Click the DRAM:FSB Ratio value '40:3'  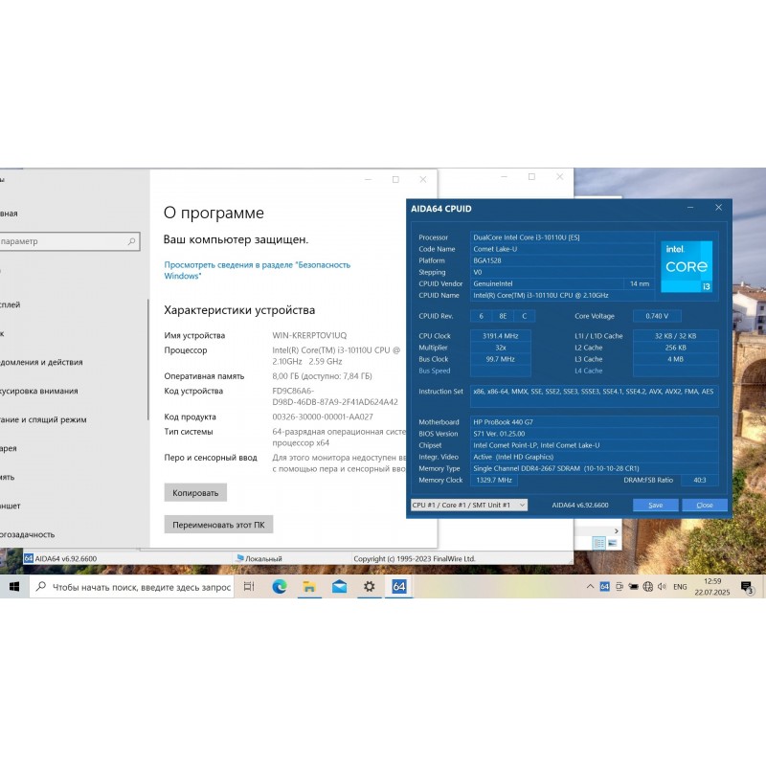pyautogui.click(x=700, y=481)
